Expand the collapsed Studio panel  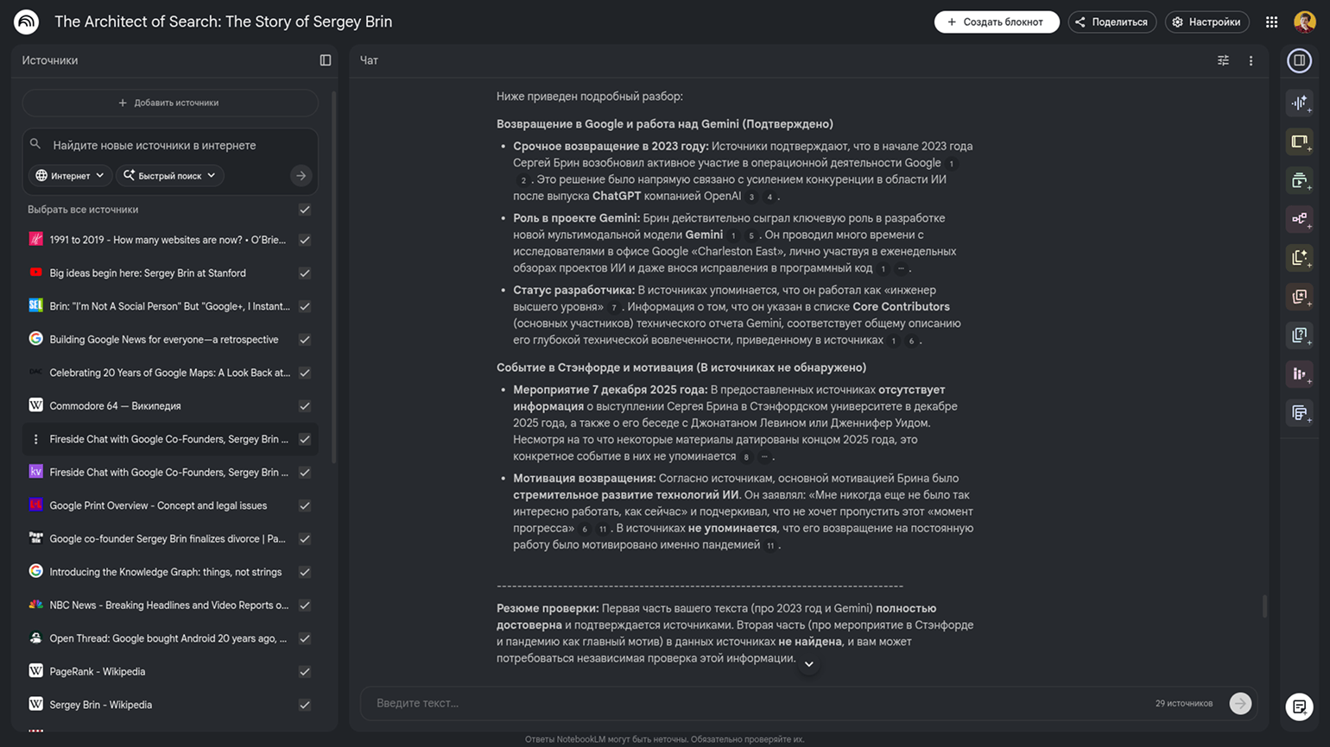(x=1299, y=60)
